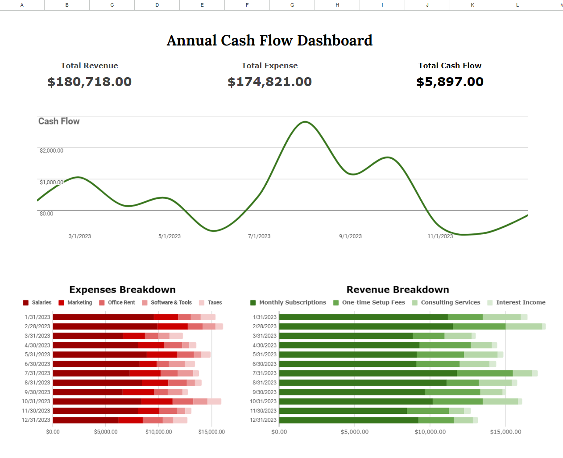
Task: Select column E header
Action: coord(202,5)
